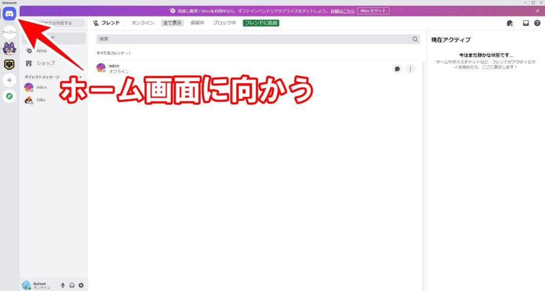
Task: Open direct message with taku
Action: [54, 99]
